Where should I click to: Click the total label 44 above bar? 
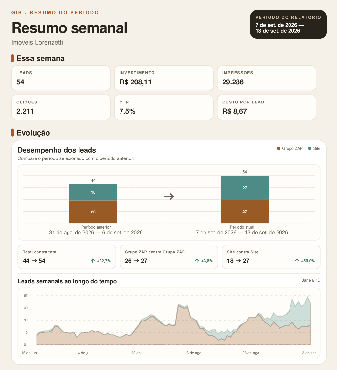[x=93, y=180]
